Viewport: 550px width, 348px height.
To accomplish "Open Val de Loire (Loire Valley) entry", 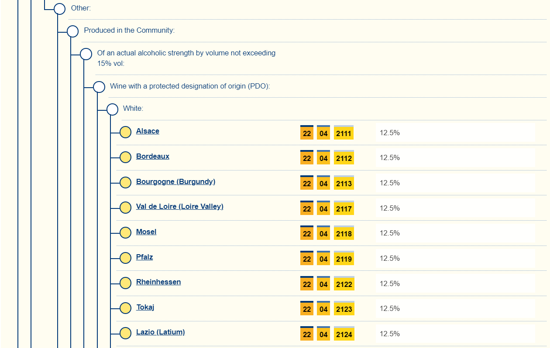I will coord(179,207).
